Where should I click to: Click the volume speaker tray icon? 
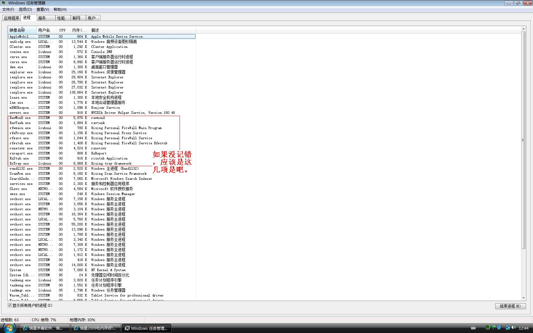coord(514,328)
